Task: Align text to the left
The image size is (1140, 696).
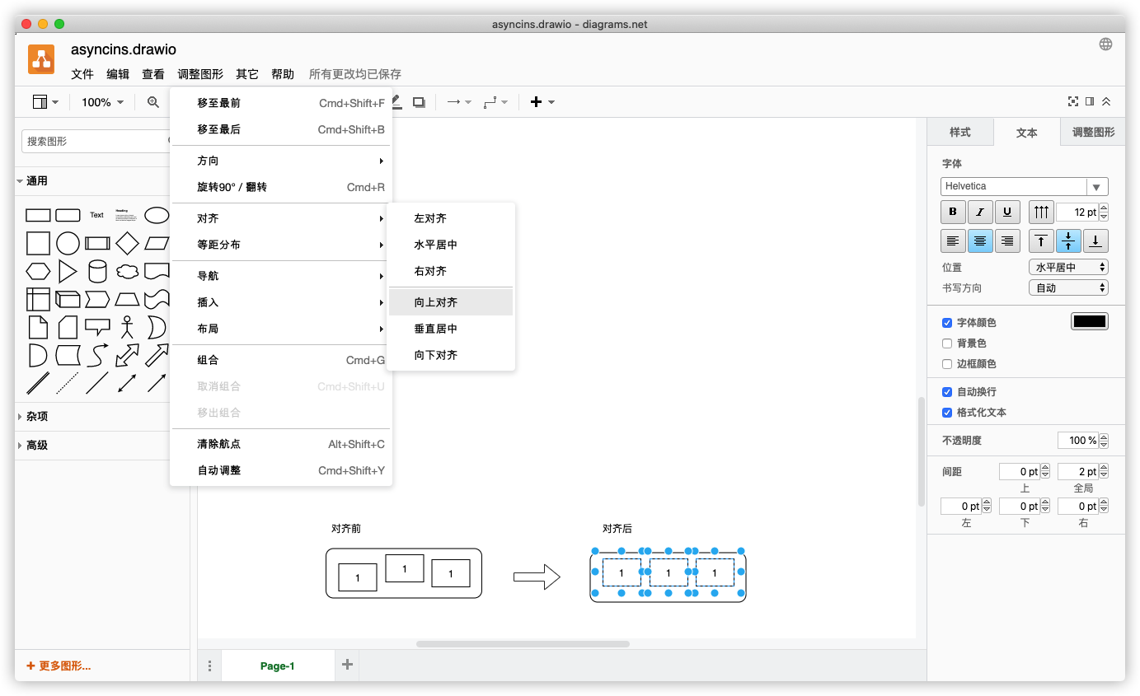Action: pyautogui.click(x=953, y=241)
